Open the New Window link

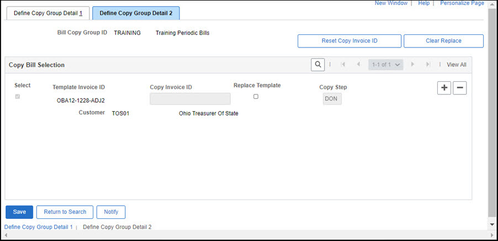coord(391,3)
